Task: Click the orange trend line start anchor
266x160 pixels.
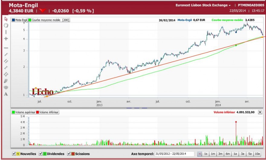Action: point(47,97)
